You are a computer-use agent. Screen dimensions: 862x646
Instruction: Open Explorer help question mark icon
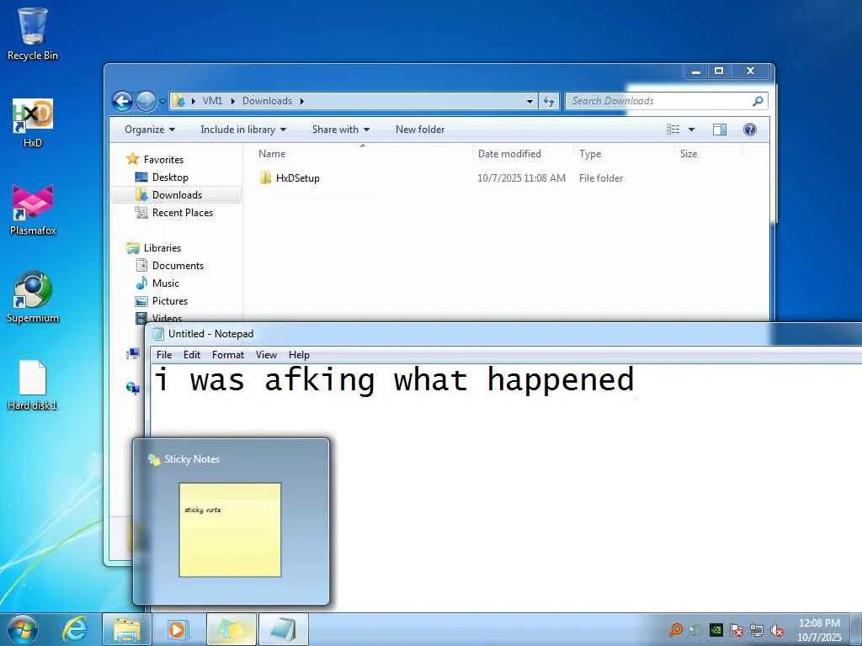pyautogui.click(x=750, y=130)
